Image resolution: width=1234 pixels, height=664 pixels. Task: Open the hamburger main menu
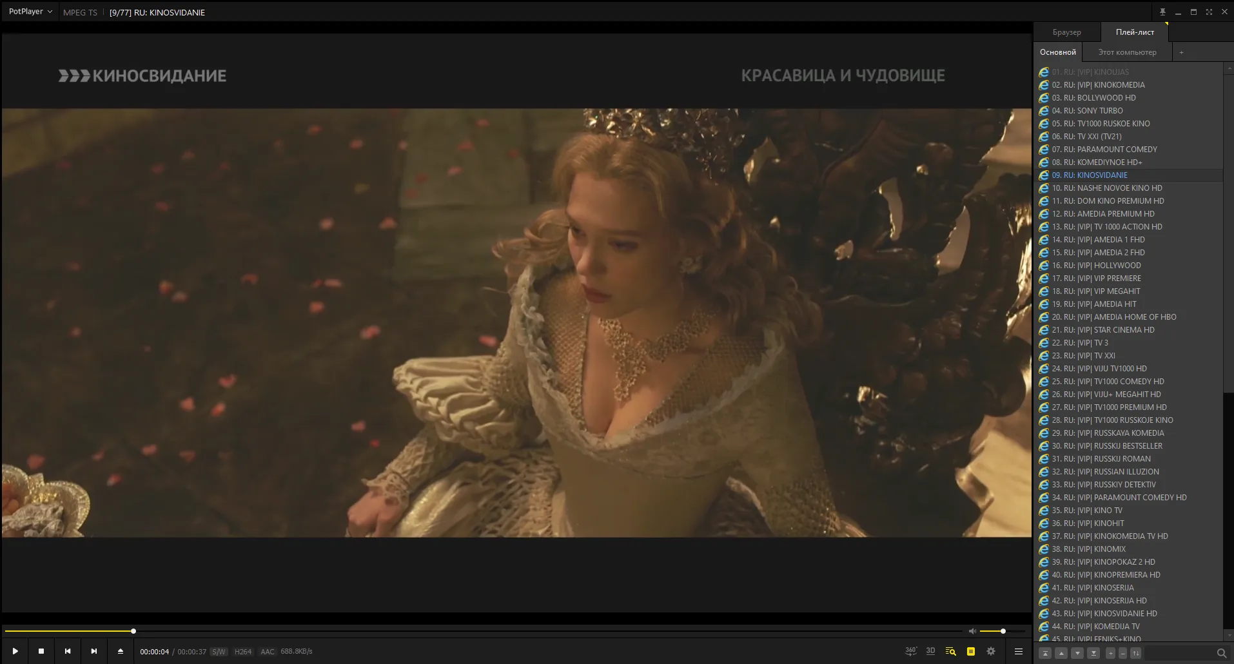[1019, 651]
